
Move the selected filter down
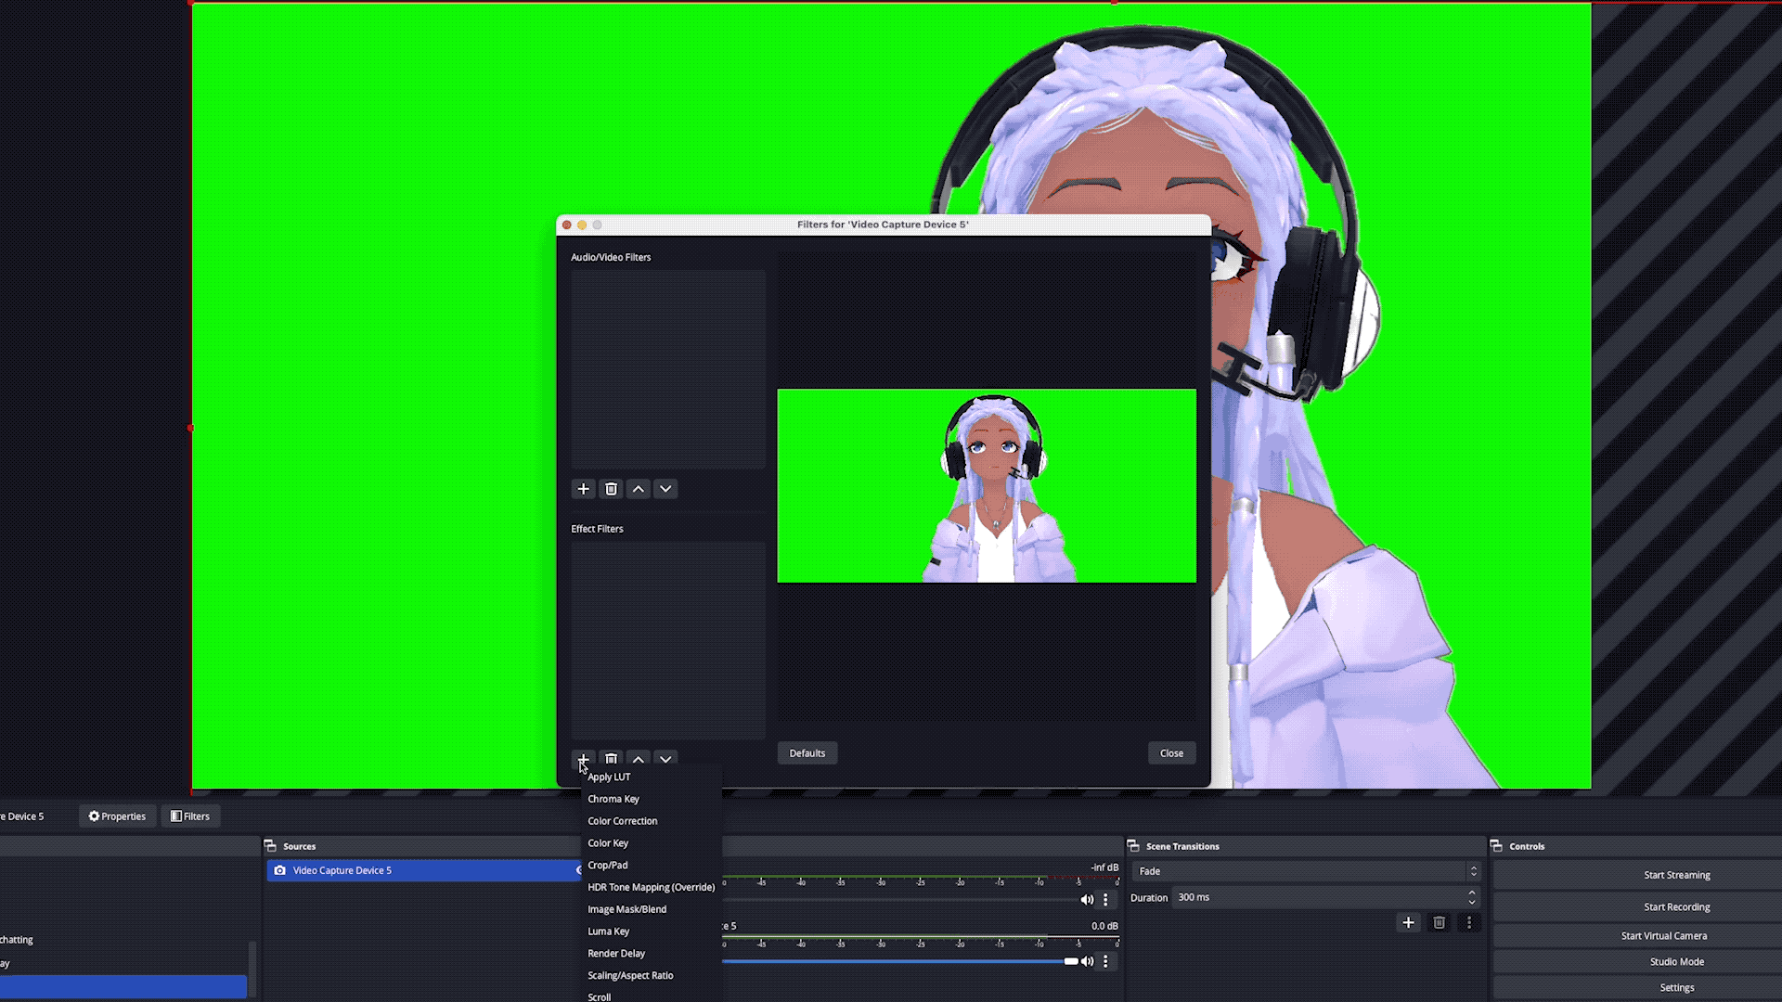(665, 759)
